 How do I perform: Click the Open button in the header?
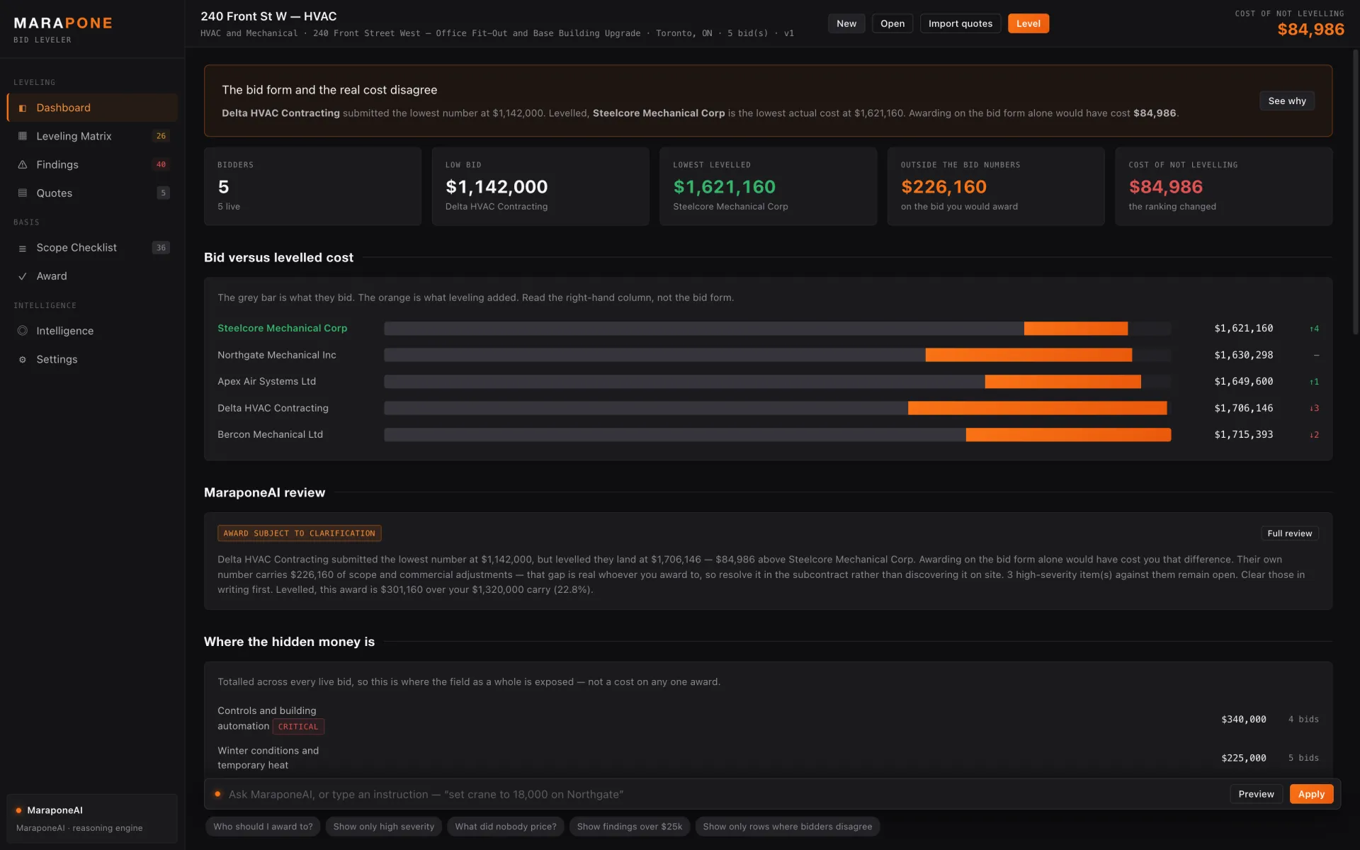[892, 23]
